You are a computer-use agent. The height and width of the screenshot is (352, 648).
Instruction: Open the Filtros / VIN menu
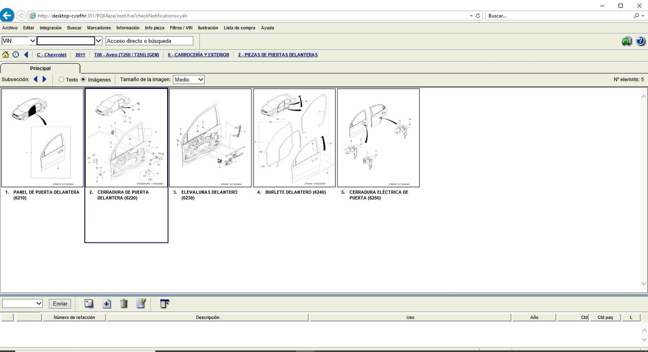181,28
